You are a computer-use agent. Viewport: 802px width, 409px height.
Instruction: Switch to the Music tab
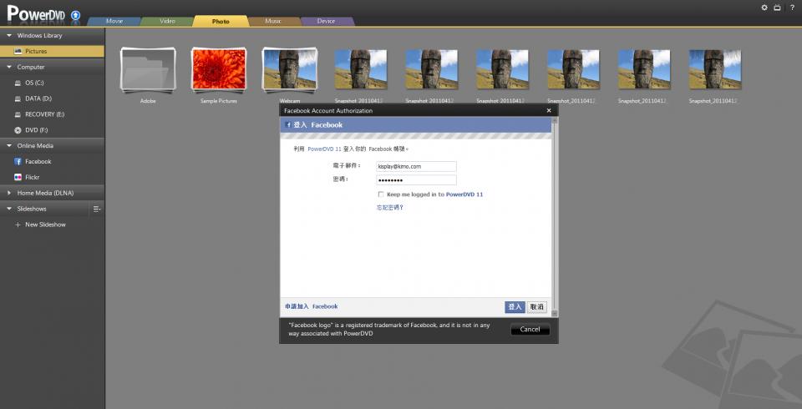coord(274,22)
